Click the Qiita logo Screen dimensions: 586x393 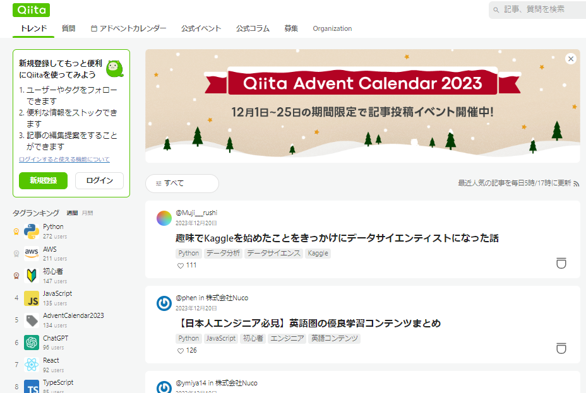[x=31, y=10]
